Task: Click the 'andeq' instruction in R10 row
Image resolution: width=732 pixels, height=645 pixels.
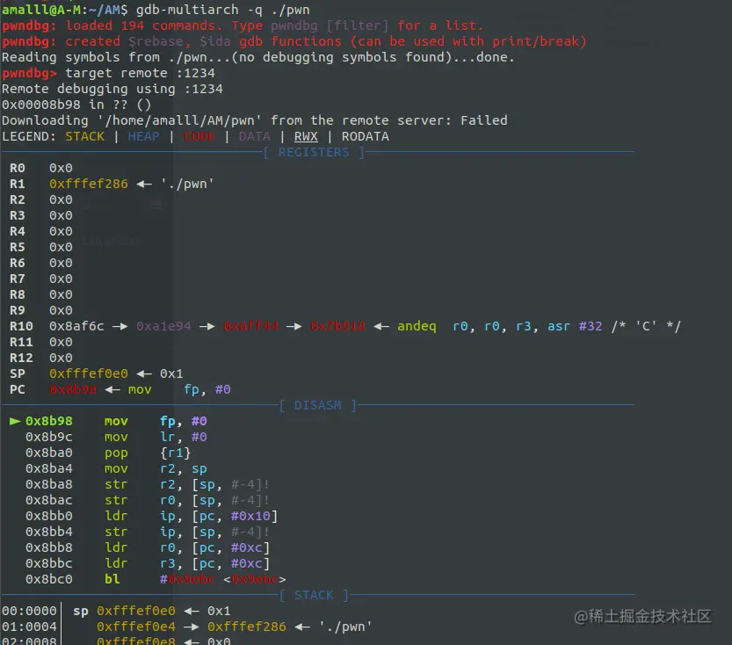Action: pos(417,326)
